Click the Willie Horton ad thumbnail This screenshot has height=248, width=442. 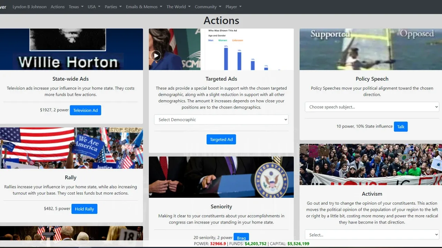(x=70, y=49)
